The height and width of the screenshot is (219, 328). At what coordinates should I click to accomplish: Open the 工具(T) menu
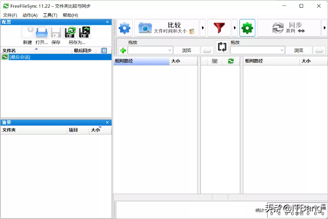[x=50, y=15]
